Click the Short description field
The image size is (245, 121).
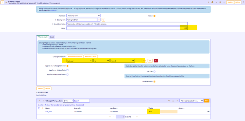[127, 24]
